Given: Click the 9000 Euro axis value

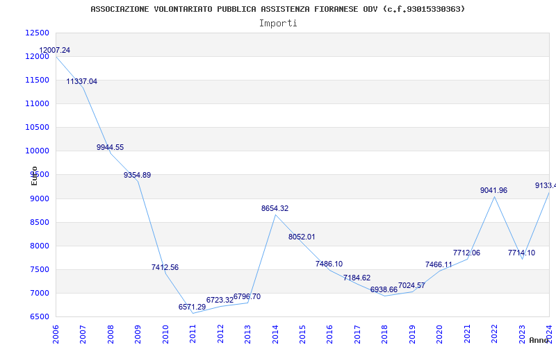Looking at the screenshot, I should click(x=39, y=198).
